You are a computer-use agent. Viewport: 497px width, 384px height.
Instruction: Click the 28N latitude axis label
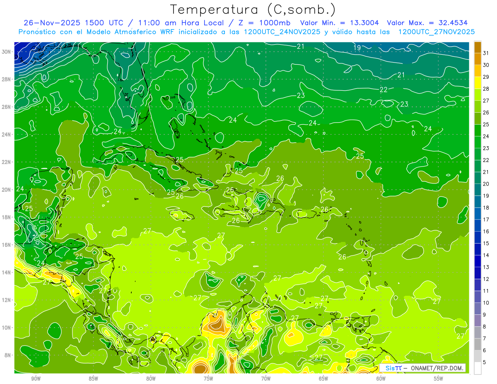coord(7,79)
